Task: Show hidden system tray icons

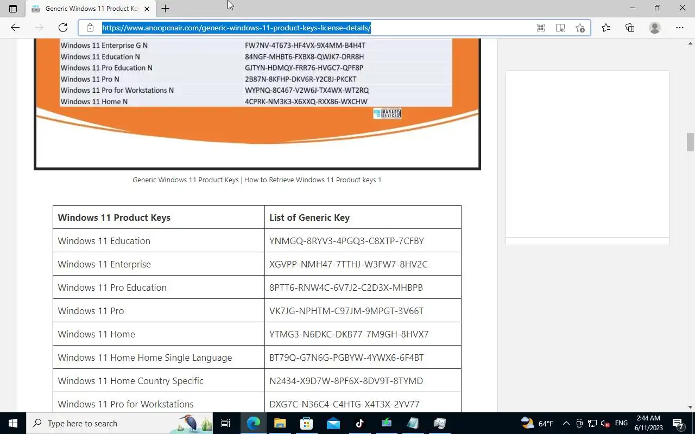Action: pos(566,423)
